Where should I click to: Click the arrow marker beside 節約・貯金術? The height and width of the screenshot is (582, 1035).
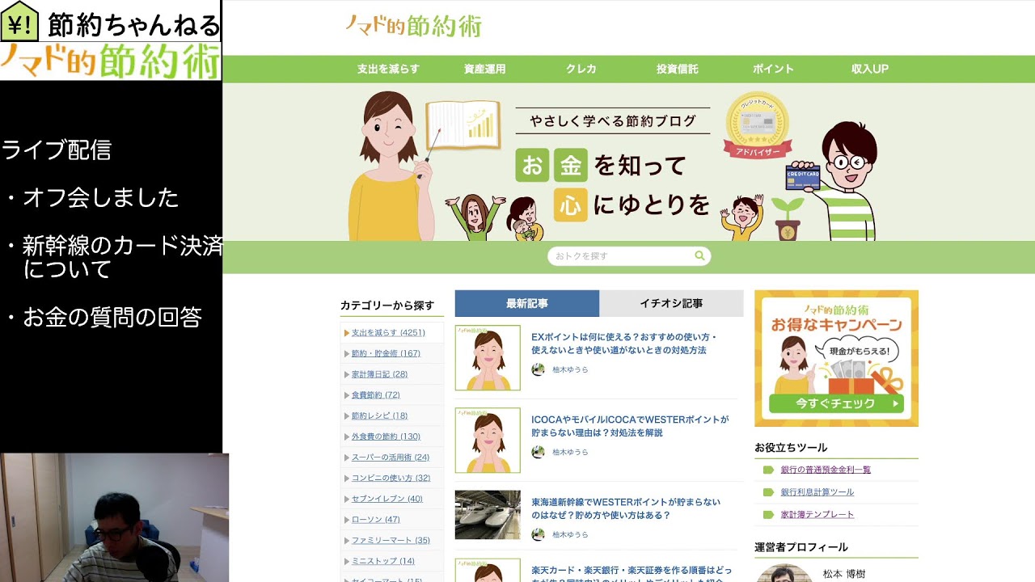click(x=346, y=353)
